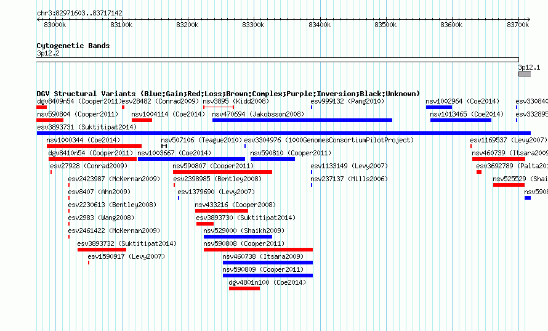Click the long esv3893731 blue gain bar

[284, 133]
